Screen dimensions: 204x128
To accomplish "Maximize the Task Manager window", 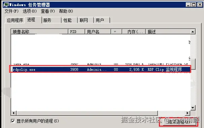I will tap(194, 5).
